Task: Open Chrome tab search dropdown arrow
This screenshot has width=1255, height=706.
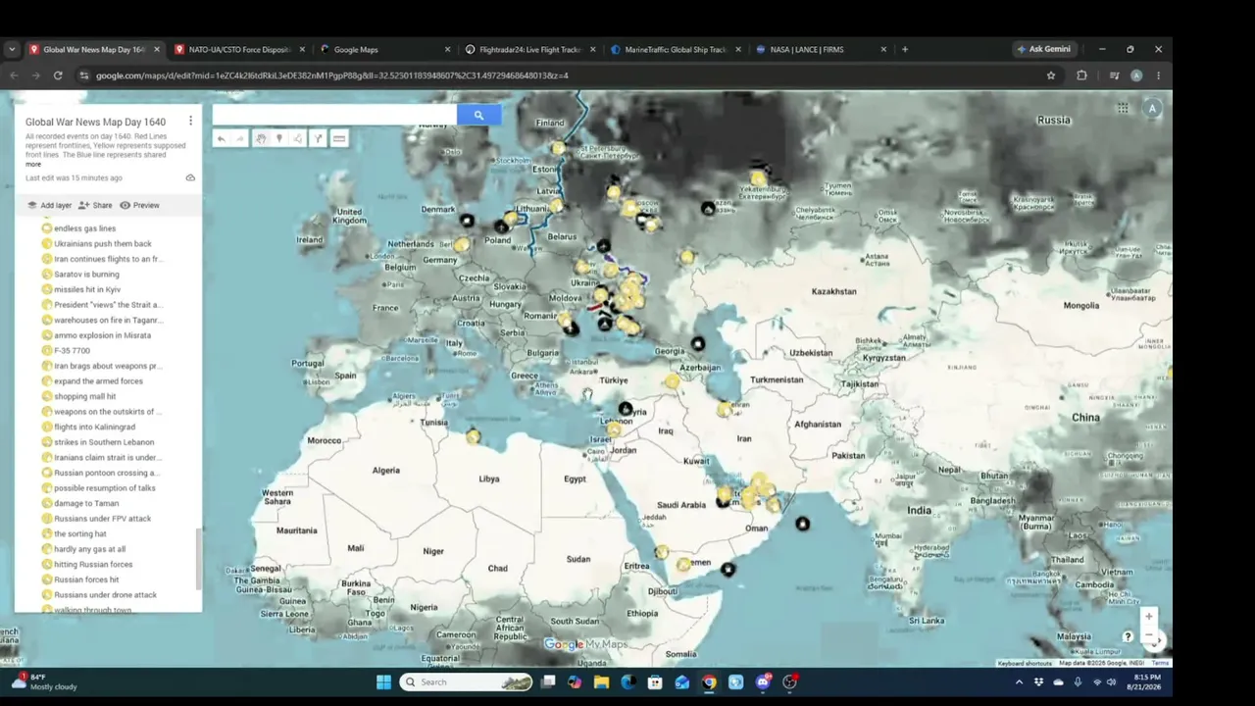Action: pos(12,49)
